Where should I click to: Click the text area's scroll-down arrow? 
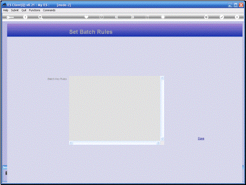tap(162, 139)
